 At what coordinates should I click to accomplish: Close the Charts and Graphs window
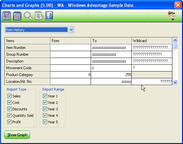178,5
